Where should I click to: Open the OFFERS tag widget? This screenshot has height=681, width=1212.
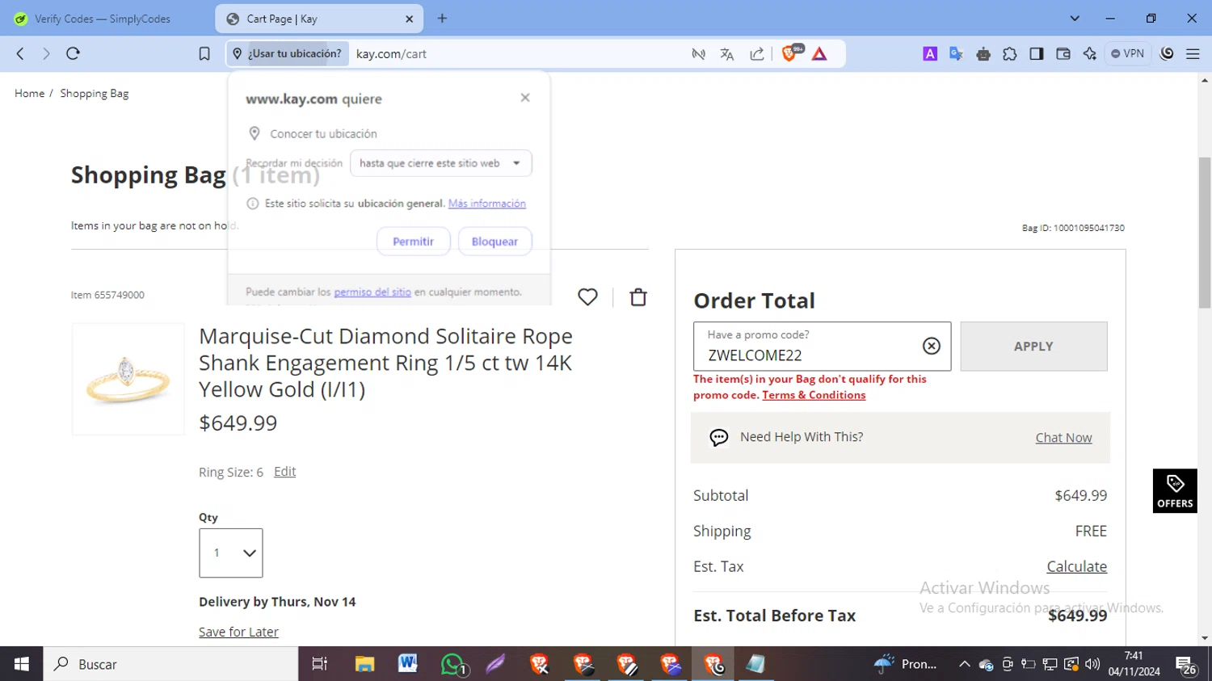pos(1175,491)
